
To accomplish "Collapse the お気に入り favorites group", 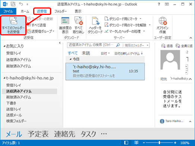I will [4, 46].
